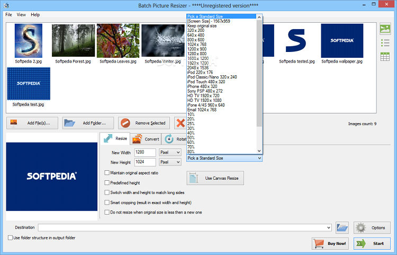
Task: Toggle Use folder structure in output
Action: point(10,238)
